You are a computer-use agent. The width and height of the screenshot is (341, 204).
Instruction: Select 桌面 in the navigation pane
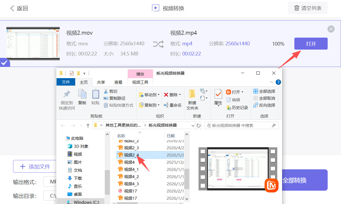[75, 194]
